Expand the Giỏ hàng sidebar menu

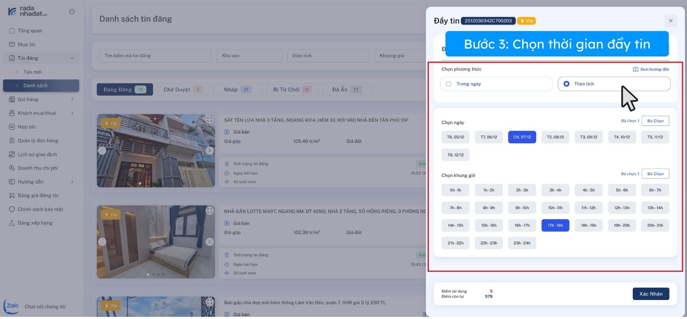(72, 100)
